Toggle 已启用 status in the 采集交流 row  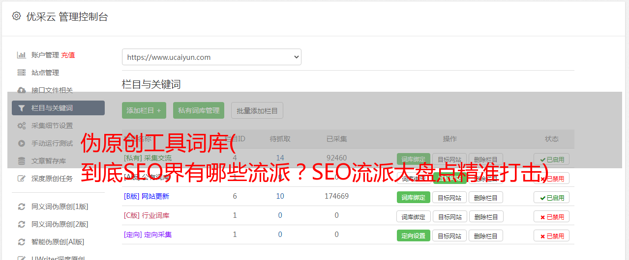552,159
